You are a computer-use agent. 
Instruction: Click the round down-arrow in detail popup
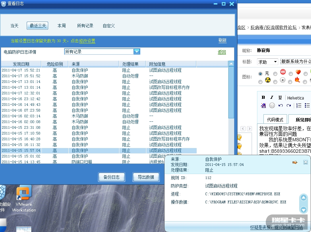(304, 209)
